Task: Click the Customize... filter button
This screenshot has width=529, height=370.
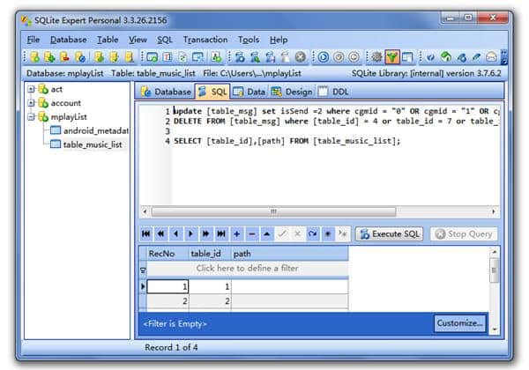Action: coord(460,323)
